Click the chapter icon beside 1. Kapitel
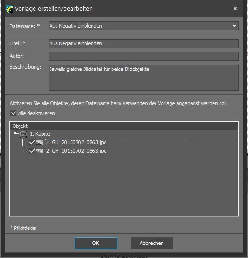This screenshot has height=258, width=248. click(x=23, y=134)
